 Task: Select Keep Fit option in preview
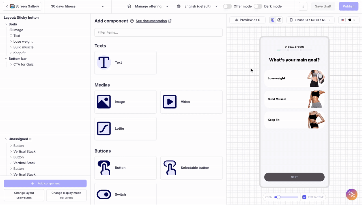294,120
